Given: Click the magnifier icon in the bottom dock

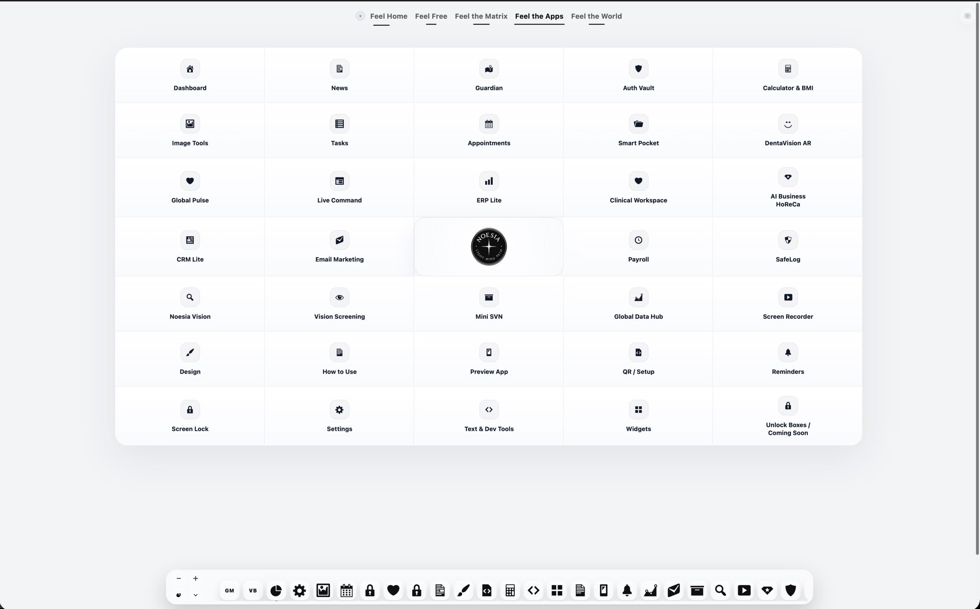Looking at the screenshot, I should (x=720, y=591).
